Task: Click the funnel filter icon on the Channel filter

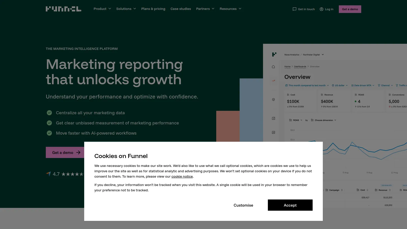Action: pos(379,85)
